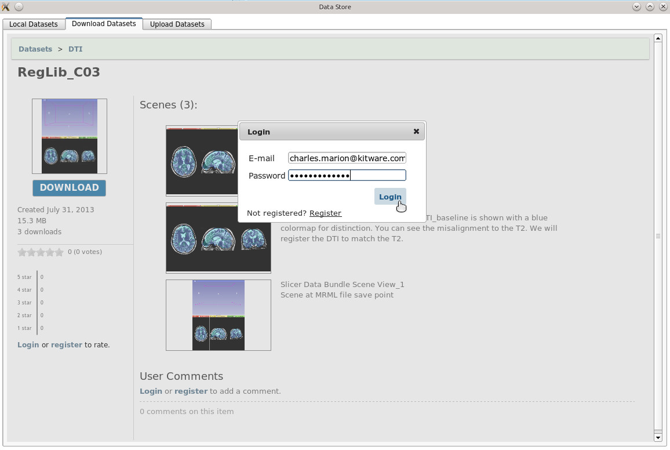Viewport: 670px width, 450px height.
Task: Close the Login dialog with X
Action: tap(416, 132)
